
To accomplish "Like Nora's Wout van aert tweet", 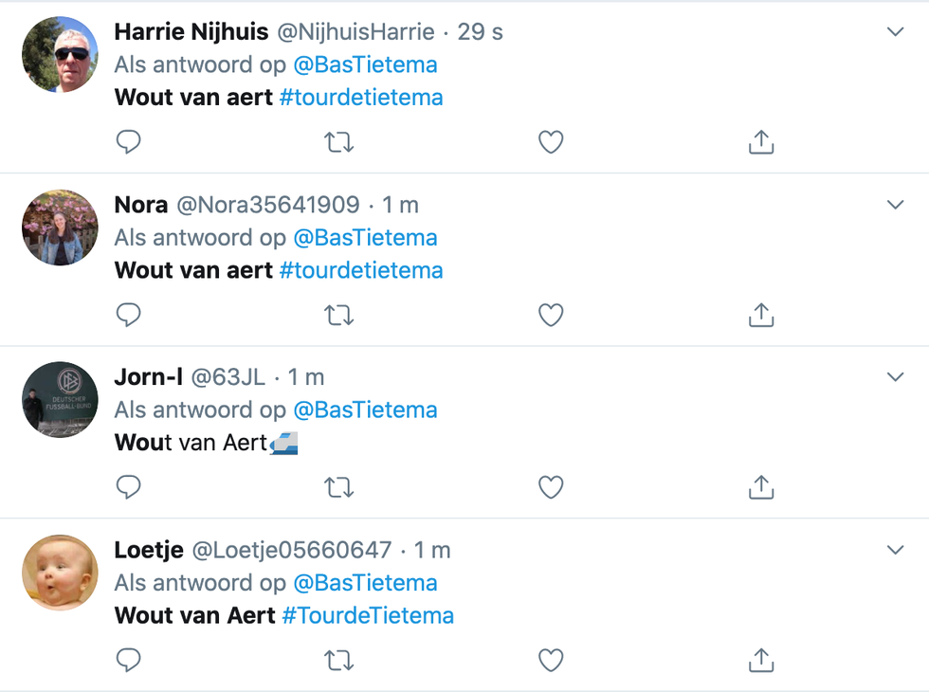I will coord(551,315).
